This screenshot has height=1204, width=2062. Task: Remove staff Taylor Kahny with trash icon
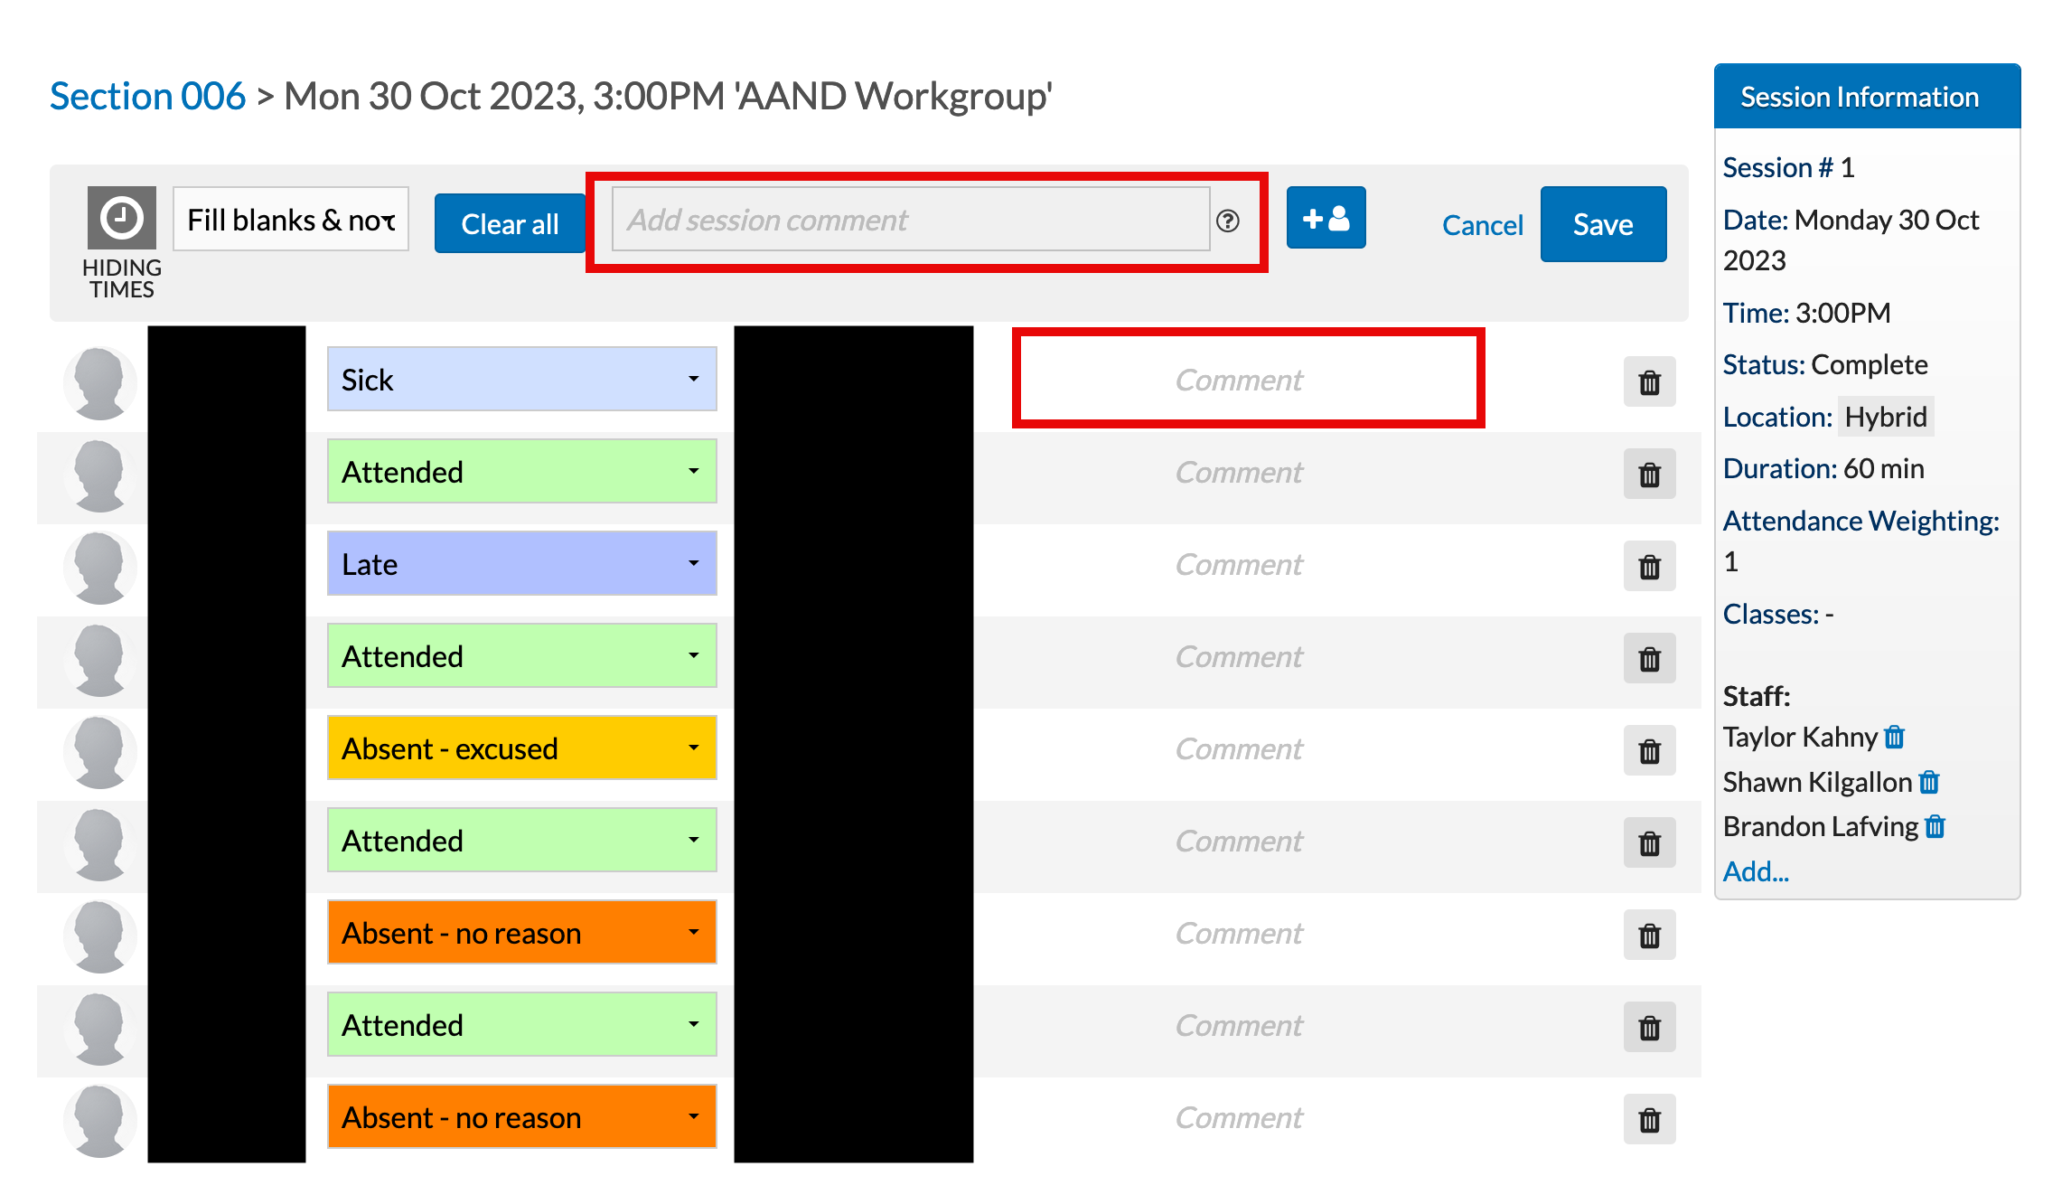[1895, 738]
